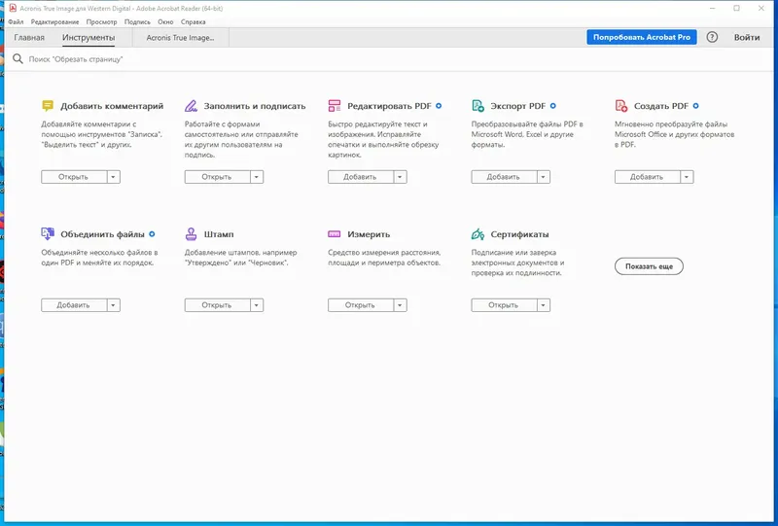Click the Объединить файлы heading
Viewport: 778px width, 526px height.
(102, 234)
